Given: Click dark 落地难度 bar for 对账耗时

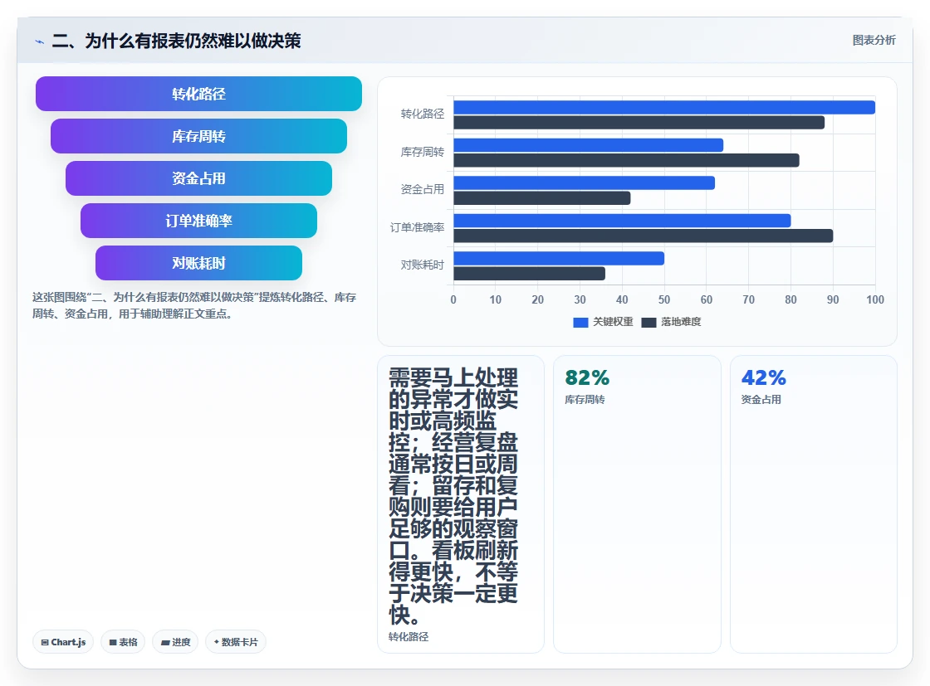Looking at the screenshot, I should 529,274.
